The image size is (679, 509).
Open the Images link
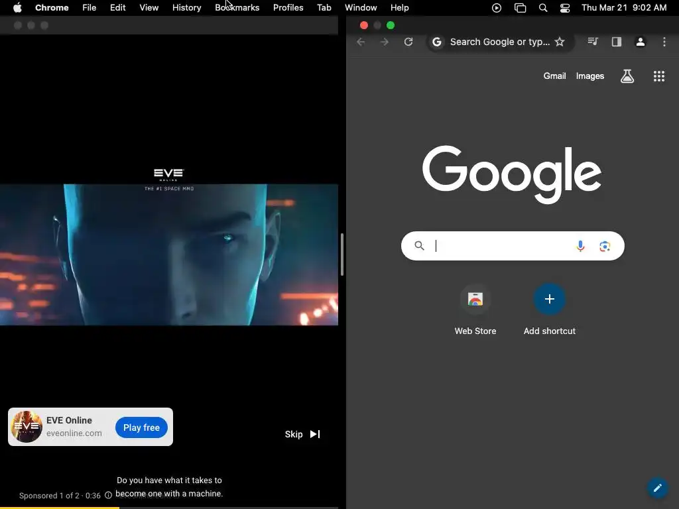click(589, 76)
